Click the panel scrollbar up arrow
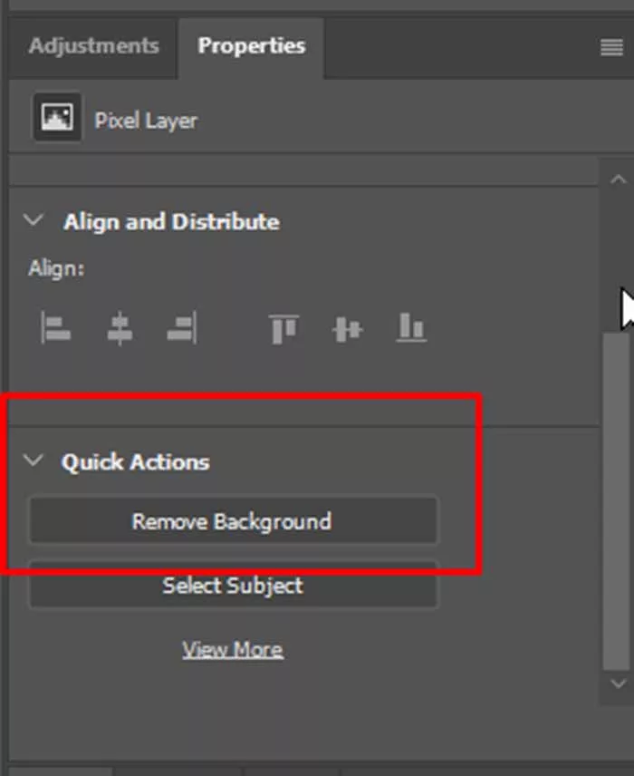This screenshot has width=634, height=776. click(x=617, y=179)
